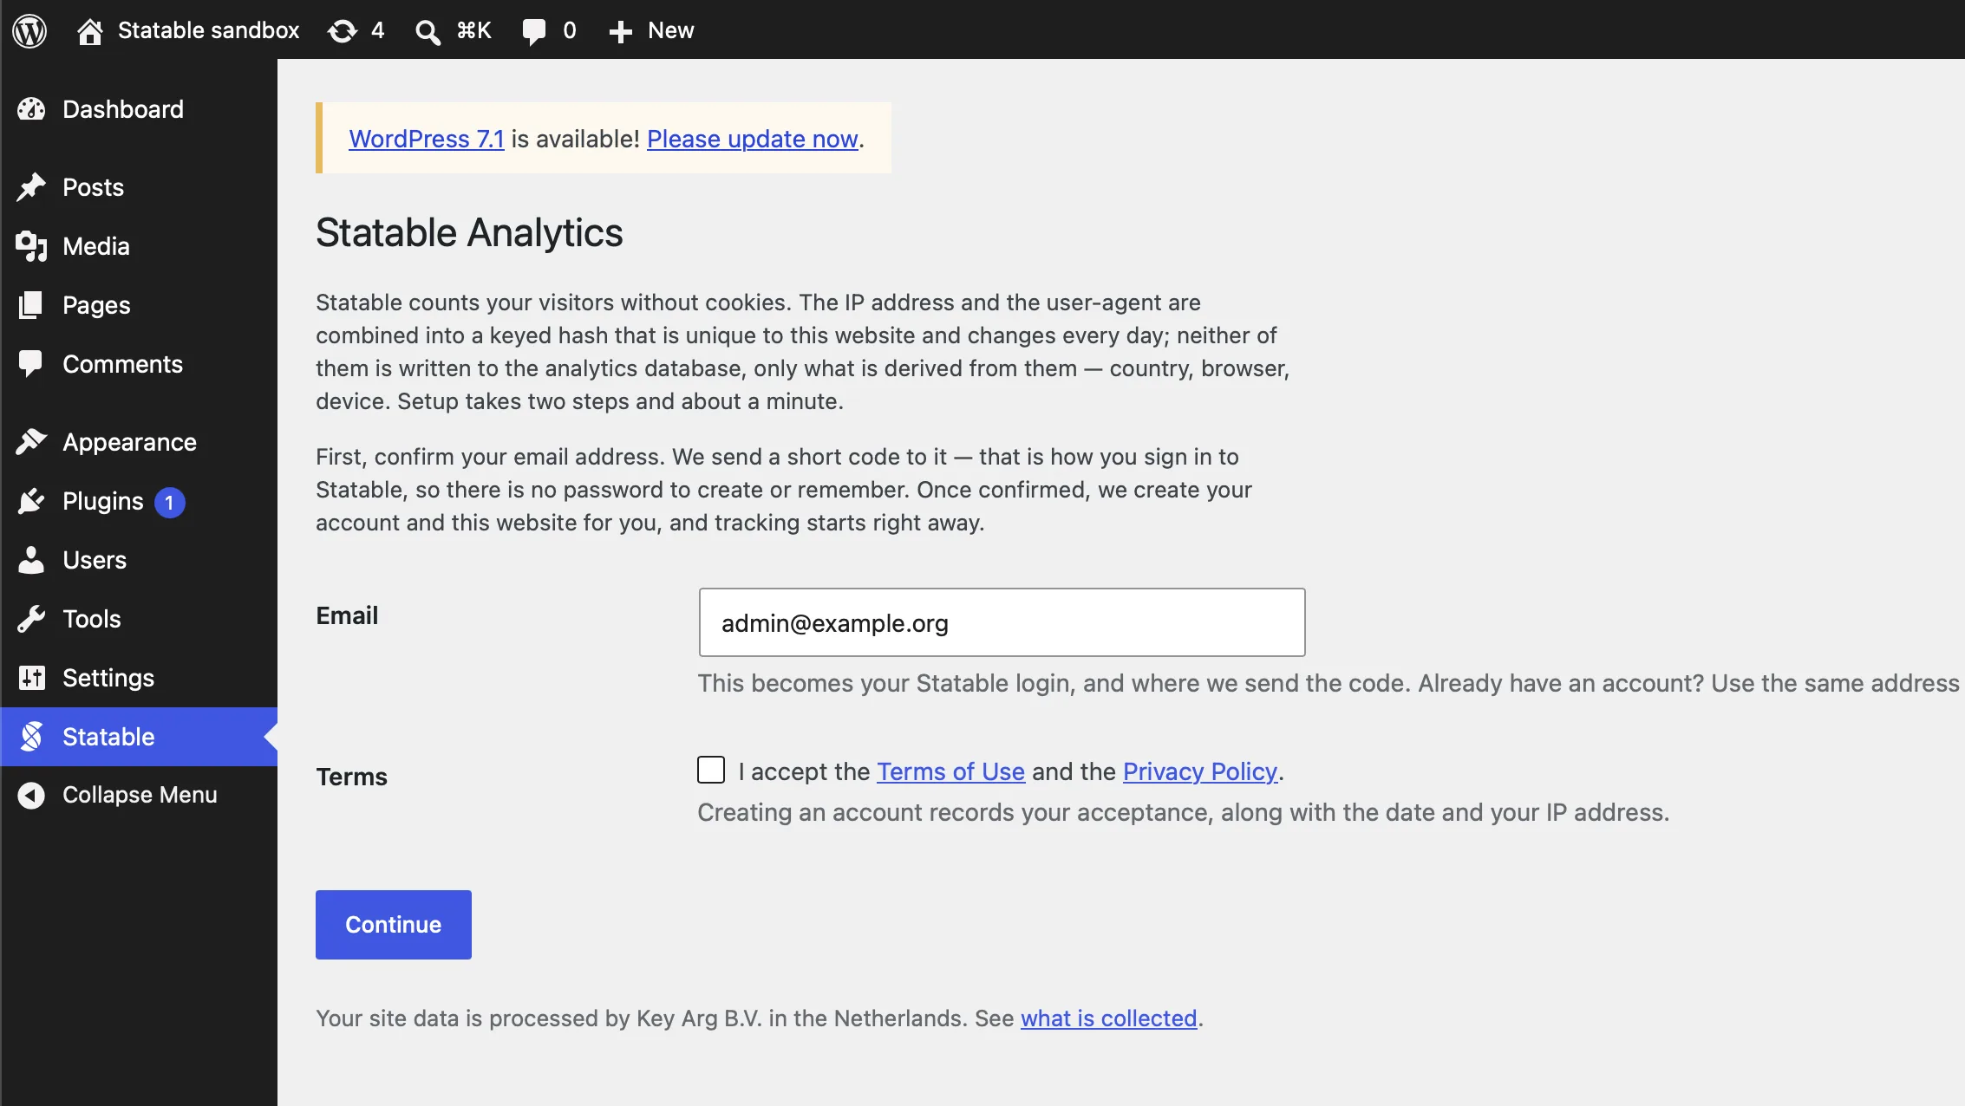Select the Appearance menu label
The height and width of the screenshot is (1106, 1965).
[129, 442]
